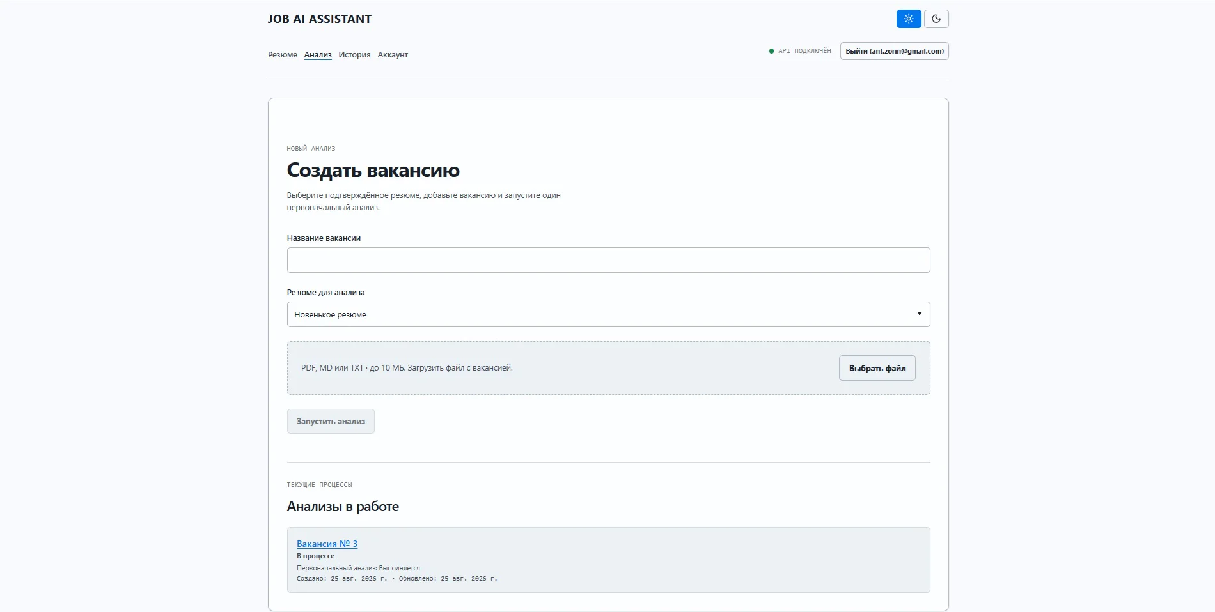
Task: Open the Резюме для анализа dropdown
Action: (x=608, y=314)
